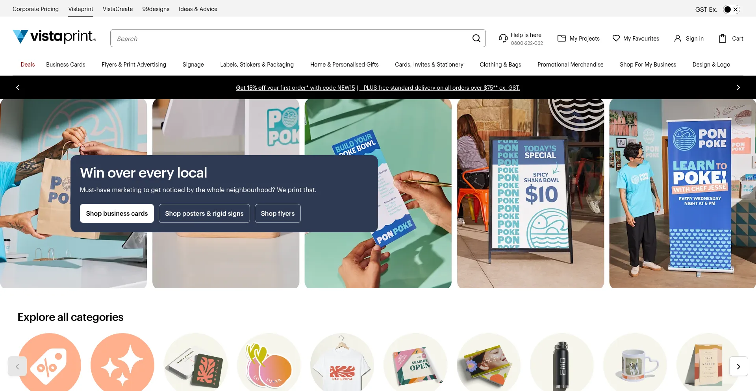Click the Help headset icon

(503, 38)
